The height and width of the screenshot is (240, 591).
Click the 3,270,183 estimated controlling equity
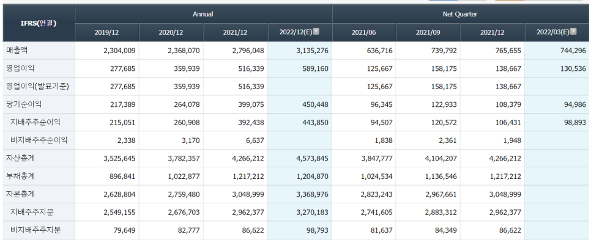point(312,213)
